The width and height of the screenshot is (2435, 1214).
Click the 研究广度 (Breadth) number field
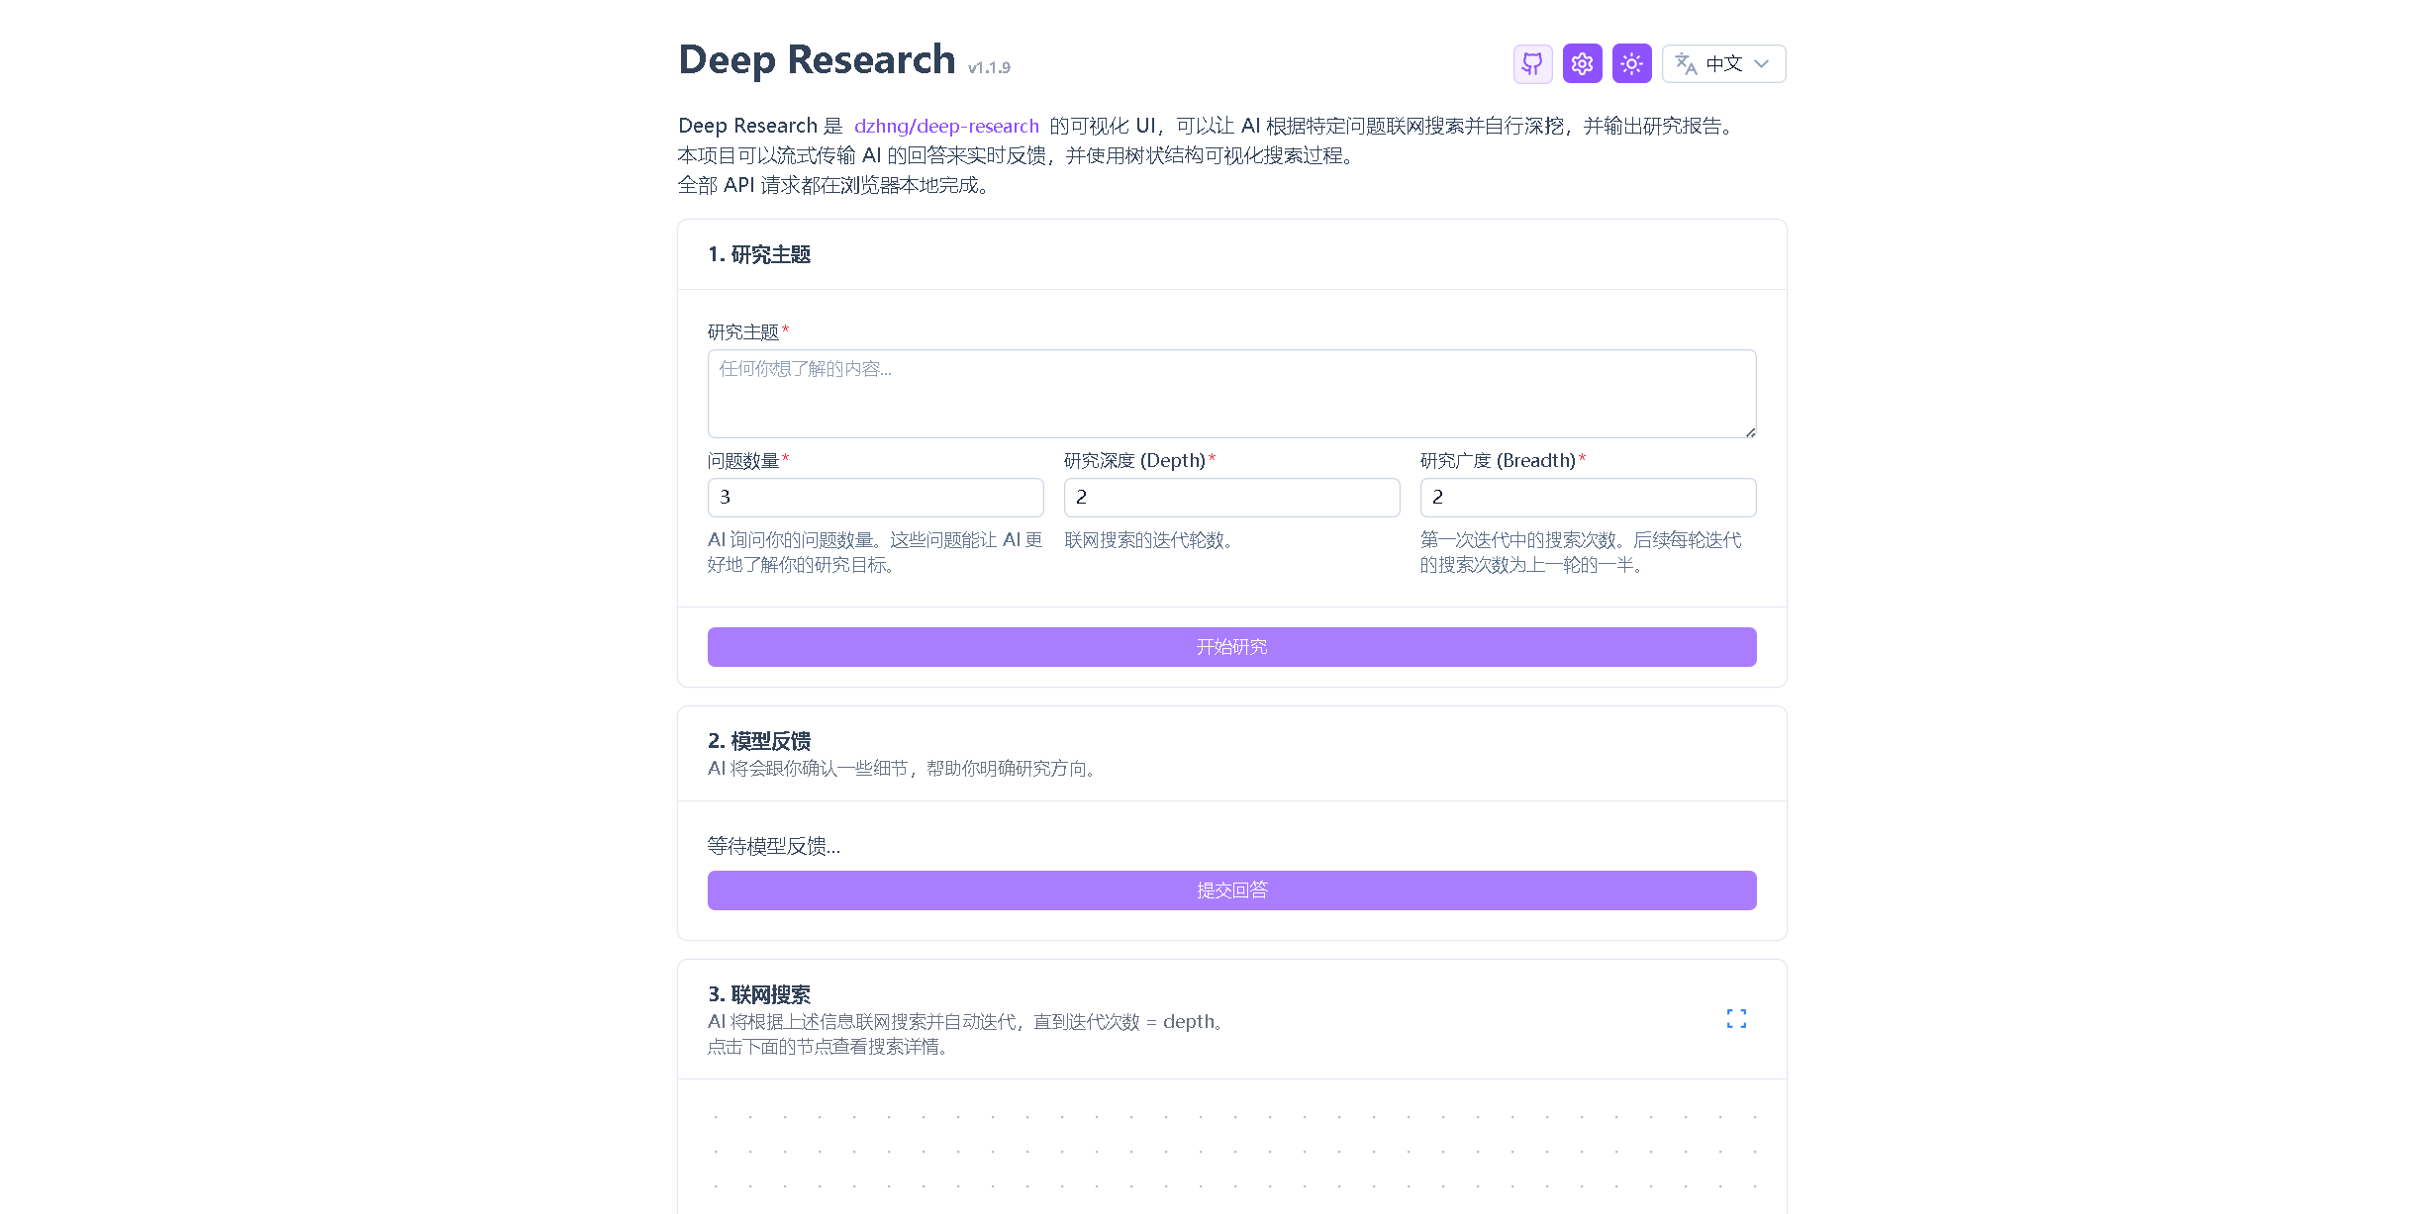point(1587,498)
